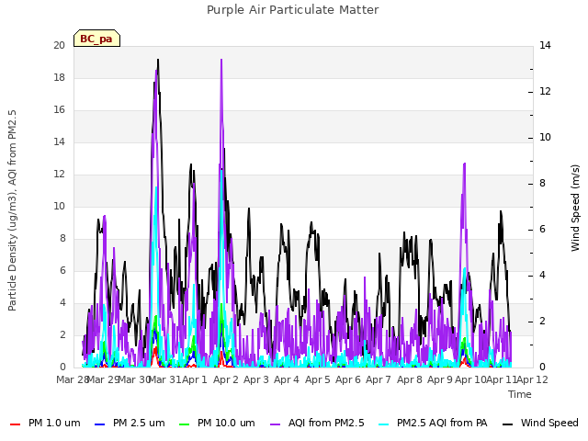The height and width of the screenshot is (441, 588).
Task: Click the left axis value 10
Action: point(59,206)
